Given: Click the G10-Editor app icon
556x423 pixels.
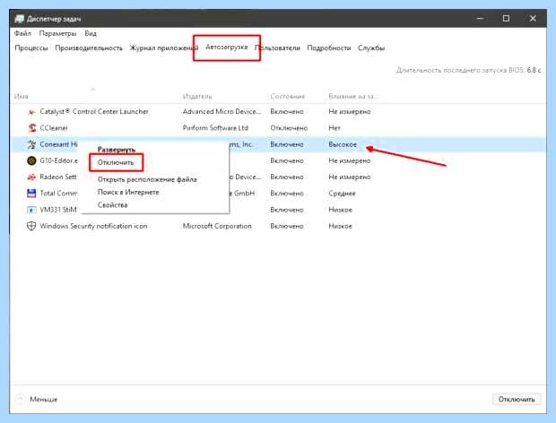Looking at the screenshot, I should coord(31,160).
